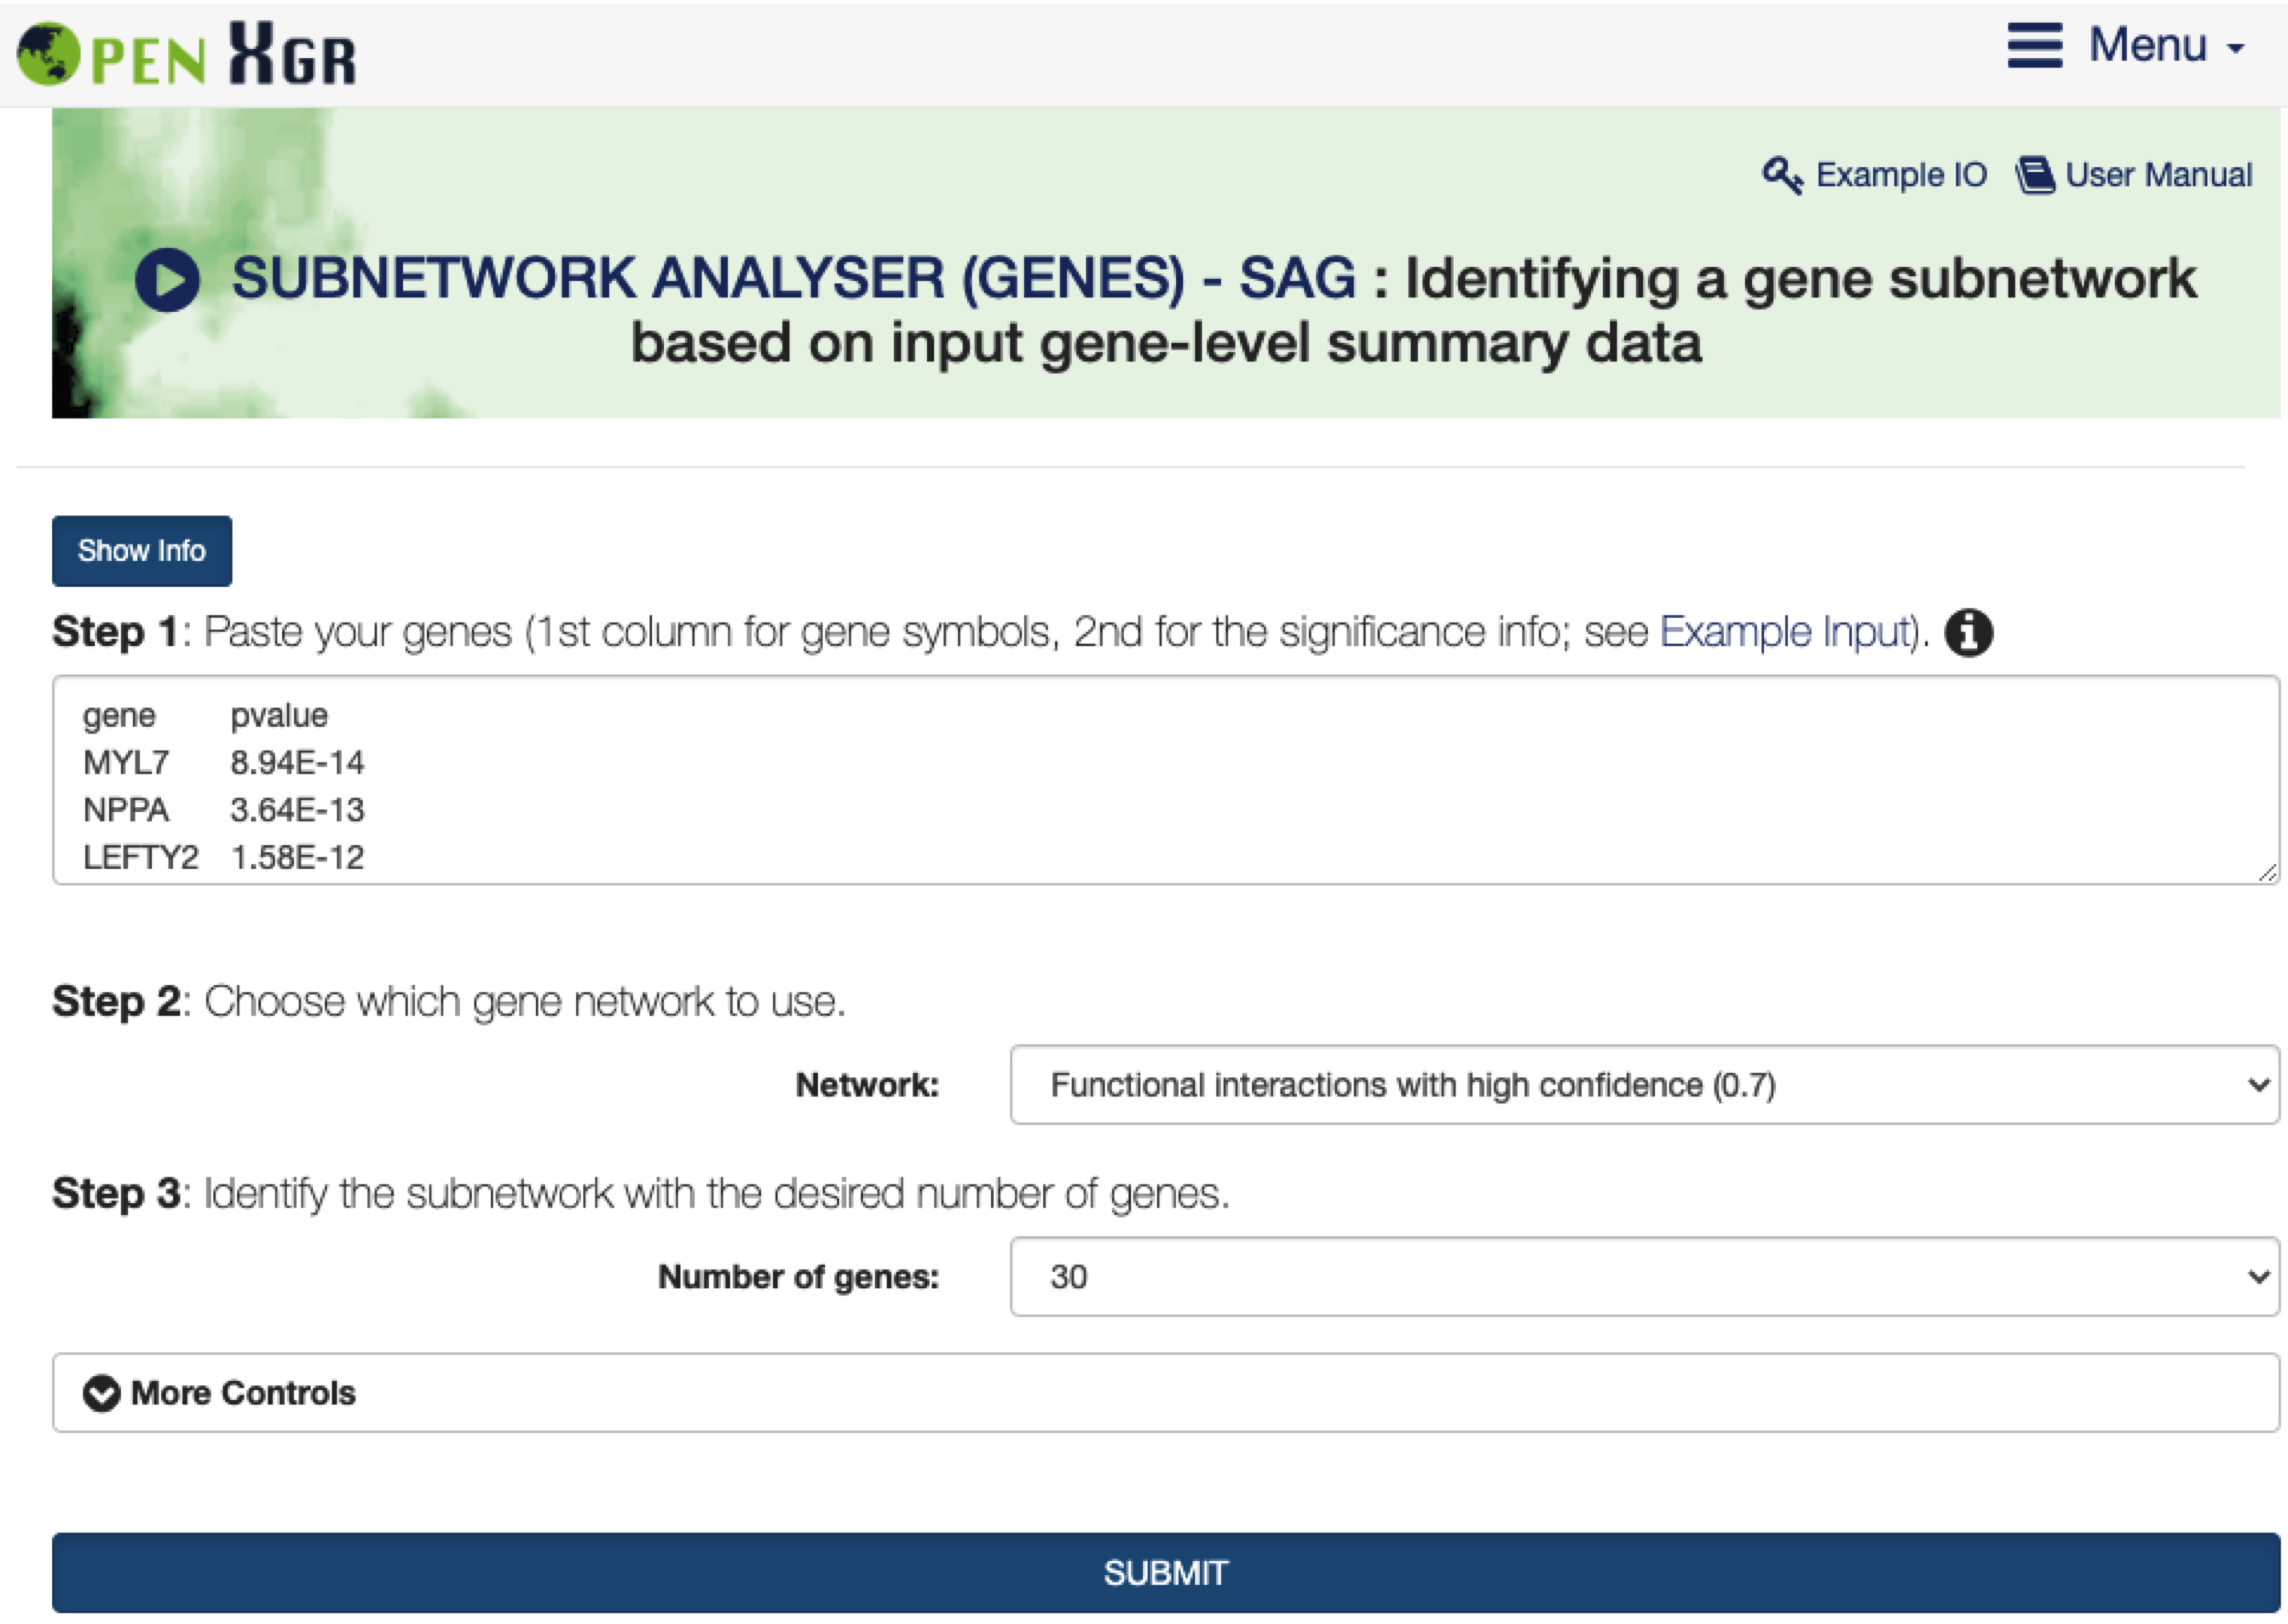
Task: Open the Example IO link
Action: coord(1901,175)
